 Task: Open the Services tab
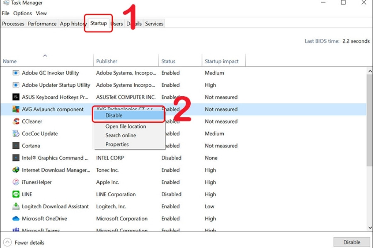point(154,24)
